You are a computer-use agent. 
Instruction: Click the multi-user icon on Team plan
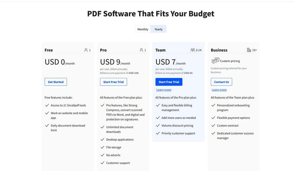pyautogui.click(x=193, y=50)
